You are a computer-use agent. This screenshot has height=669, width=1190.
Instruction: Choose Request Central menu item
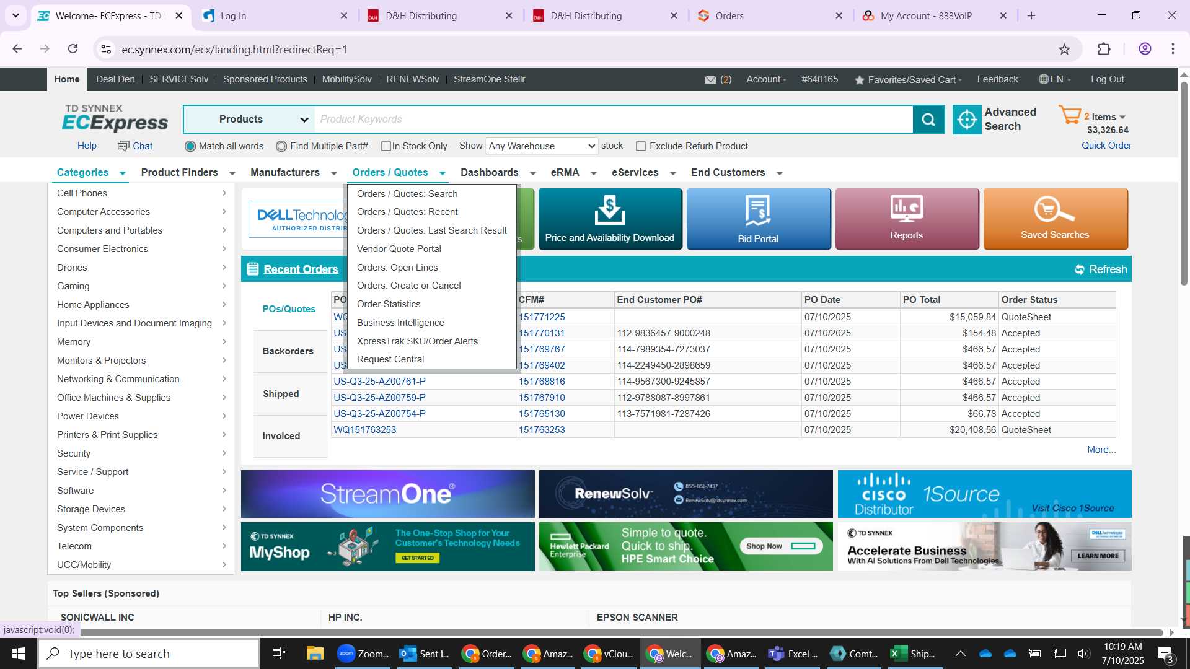[390, 359]
